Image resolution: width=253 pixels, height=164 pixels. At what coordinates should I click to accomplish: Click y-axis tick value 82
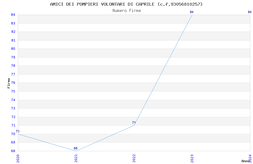(x=13, y=32)
